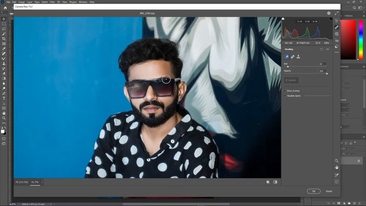
Task: Pick a hue on Color panel spectrum
Action: (361, 39)
